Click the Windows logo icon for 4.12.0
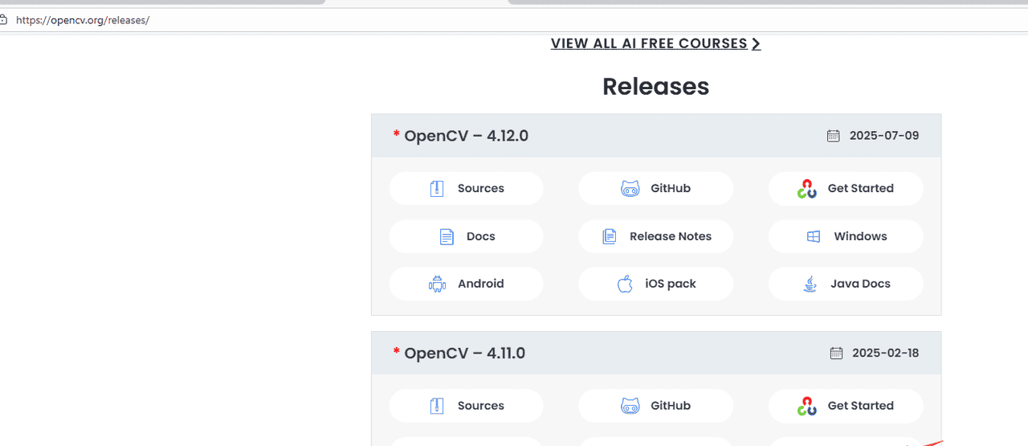Image resolution: width=1028 pixels, height=446 pixels. (814, 237)
